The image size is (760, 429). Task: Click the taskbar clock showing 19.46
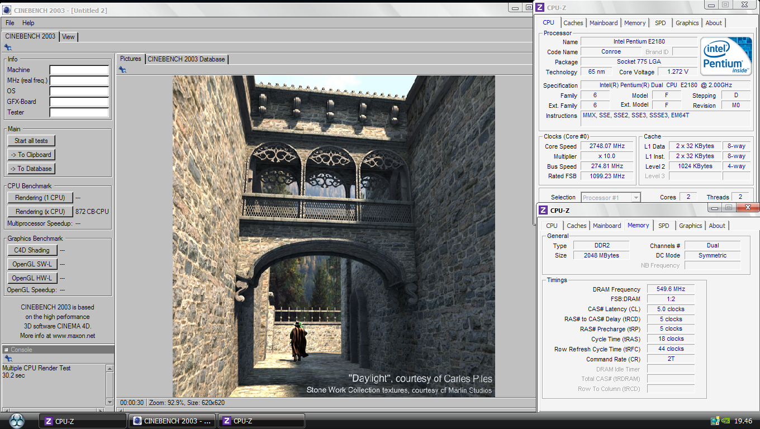tap(743, 421)
